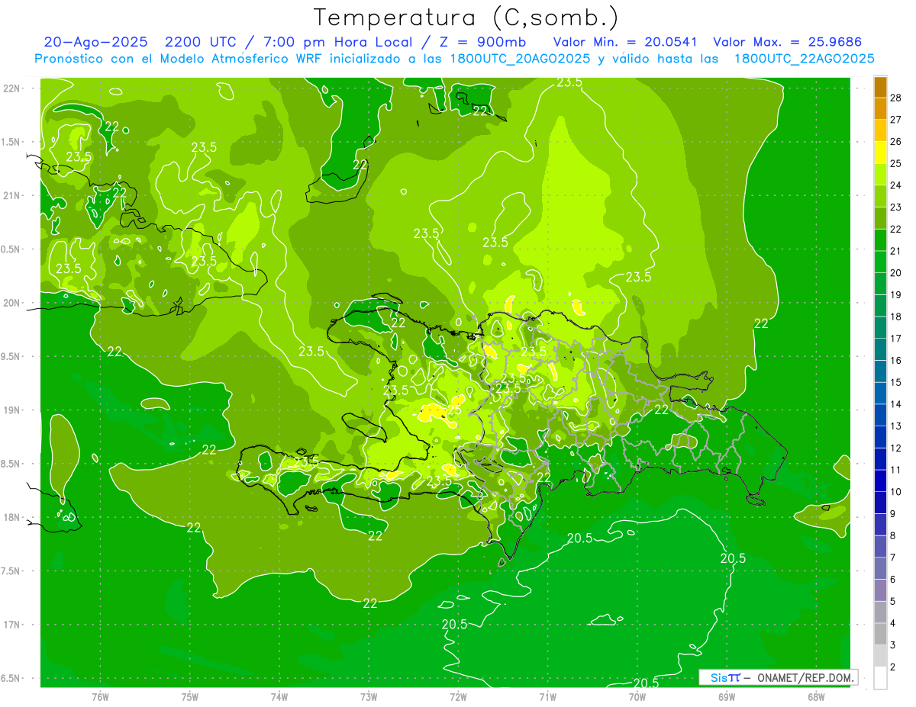Image resolution: width=916 pixels, height=707 pixels.
Task: Click the '22N' latitude axis label
Action: pyautogui.click(x=11, y=88)
